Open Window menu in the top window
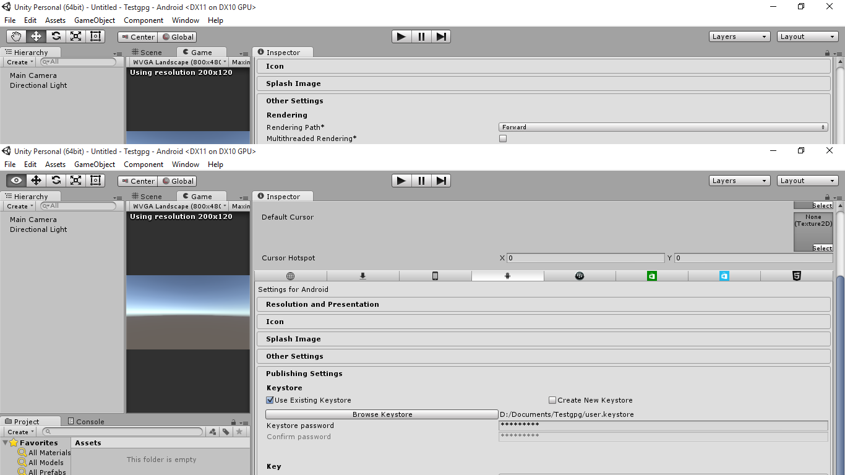The image size is (845, 475). 186,20
